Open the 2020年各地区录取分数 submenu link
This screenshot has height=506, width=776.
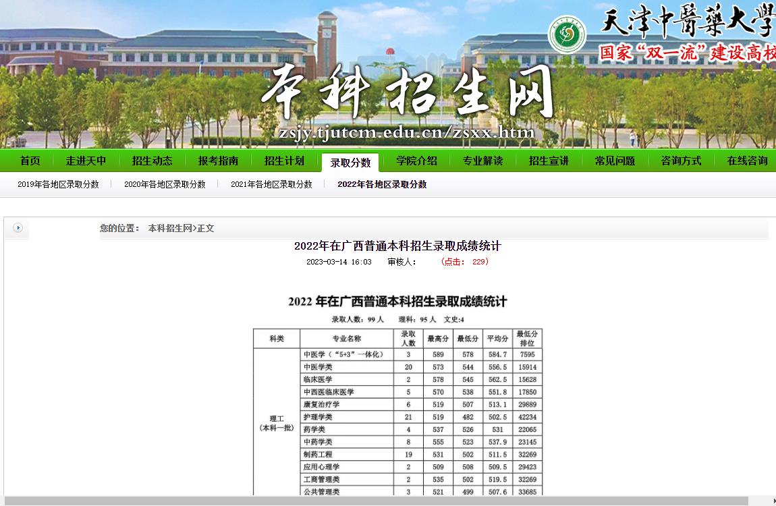tap(165, 184)
